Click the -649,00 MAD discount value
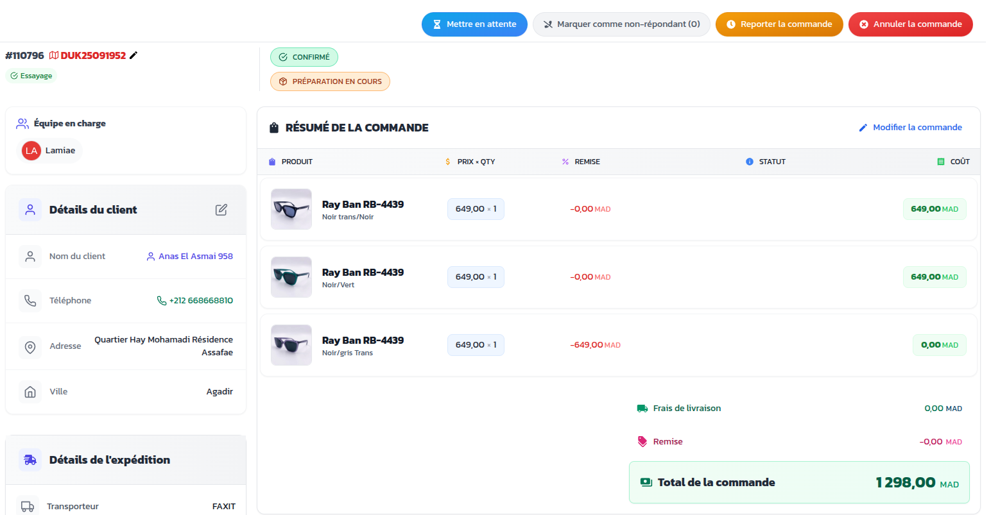991x515 pixels. (x=595, y=345)
